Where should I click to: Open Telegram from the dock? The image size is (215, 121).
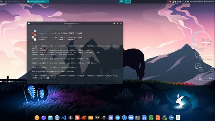point(118,118)
